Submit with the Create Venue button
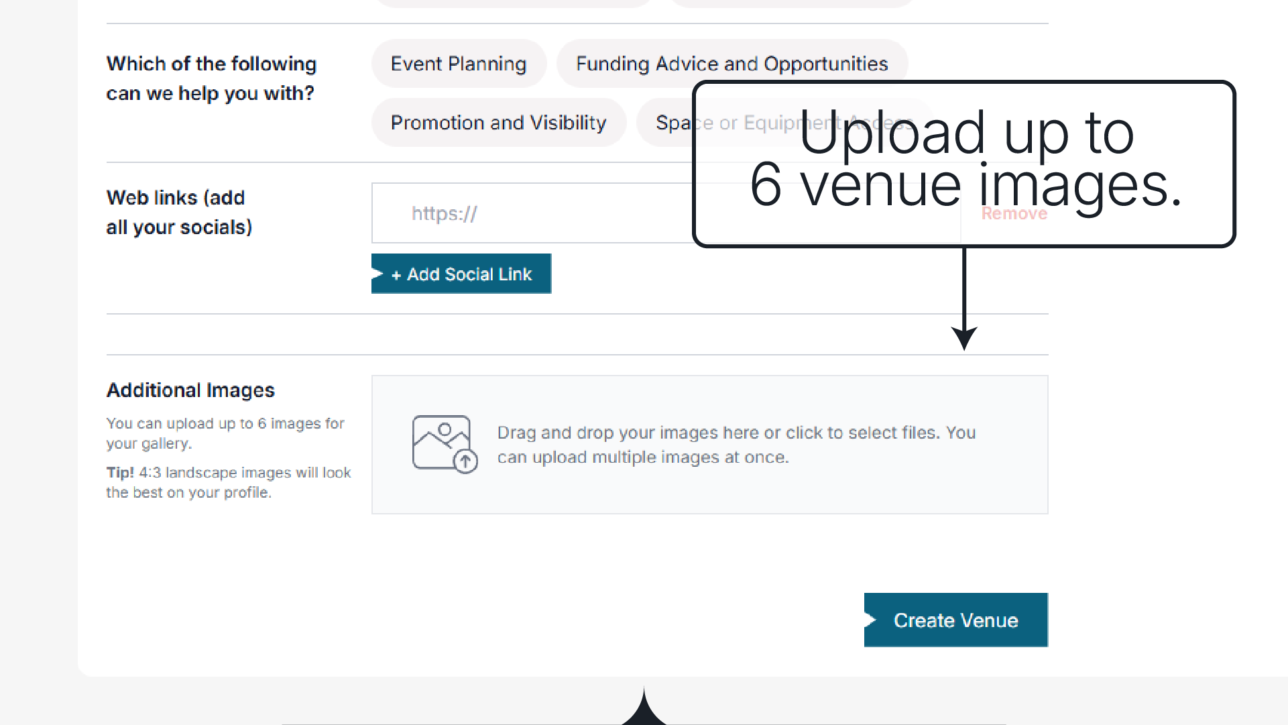 (955, 620)
